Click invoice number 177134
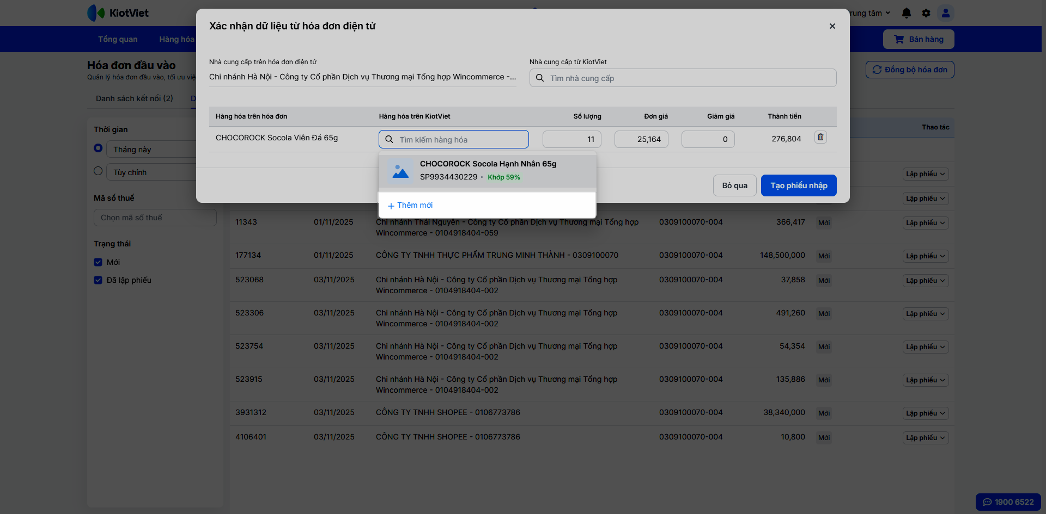 pos(248,255)
